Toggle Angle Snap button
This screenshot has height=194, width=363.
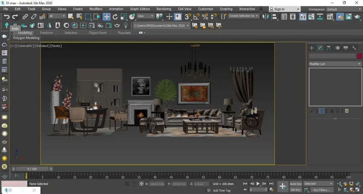(196, 16)
